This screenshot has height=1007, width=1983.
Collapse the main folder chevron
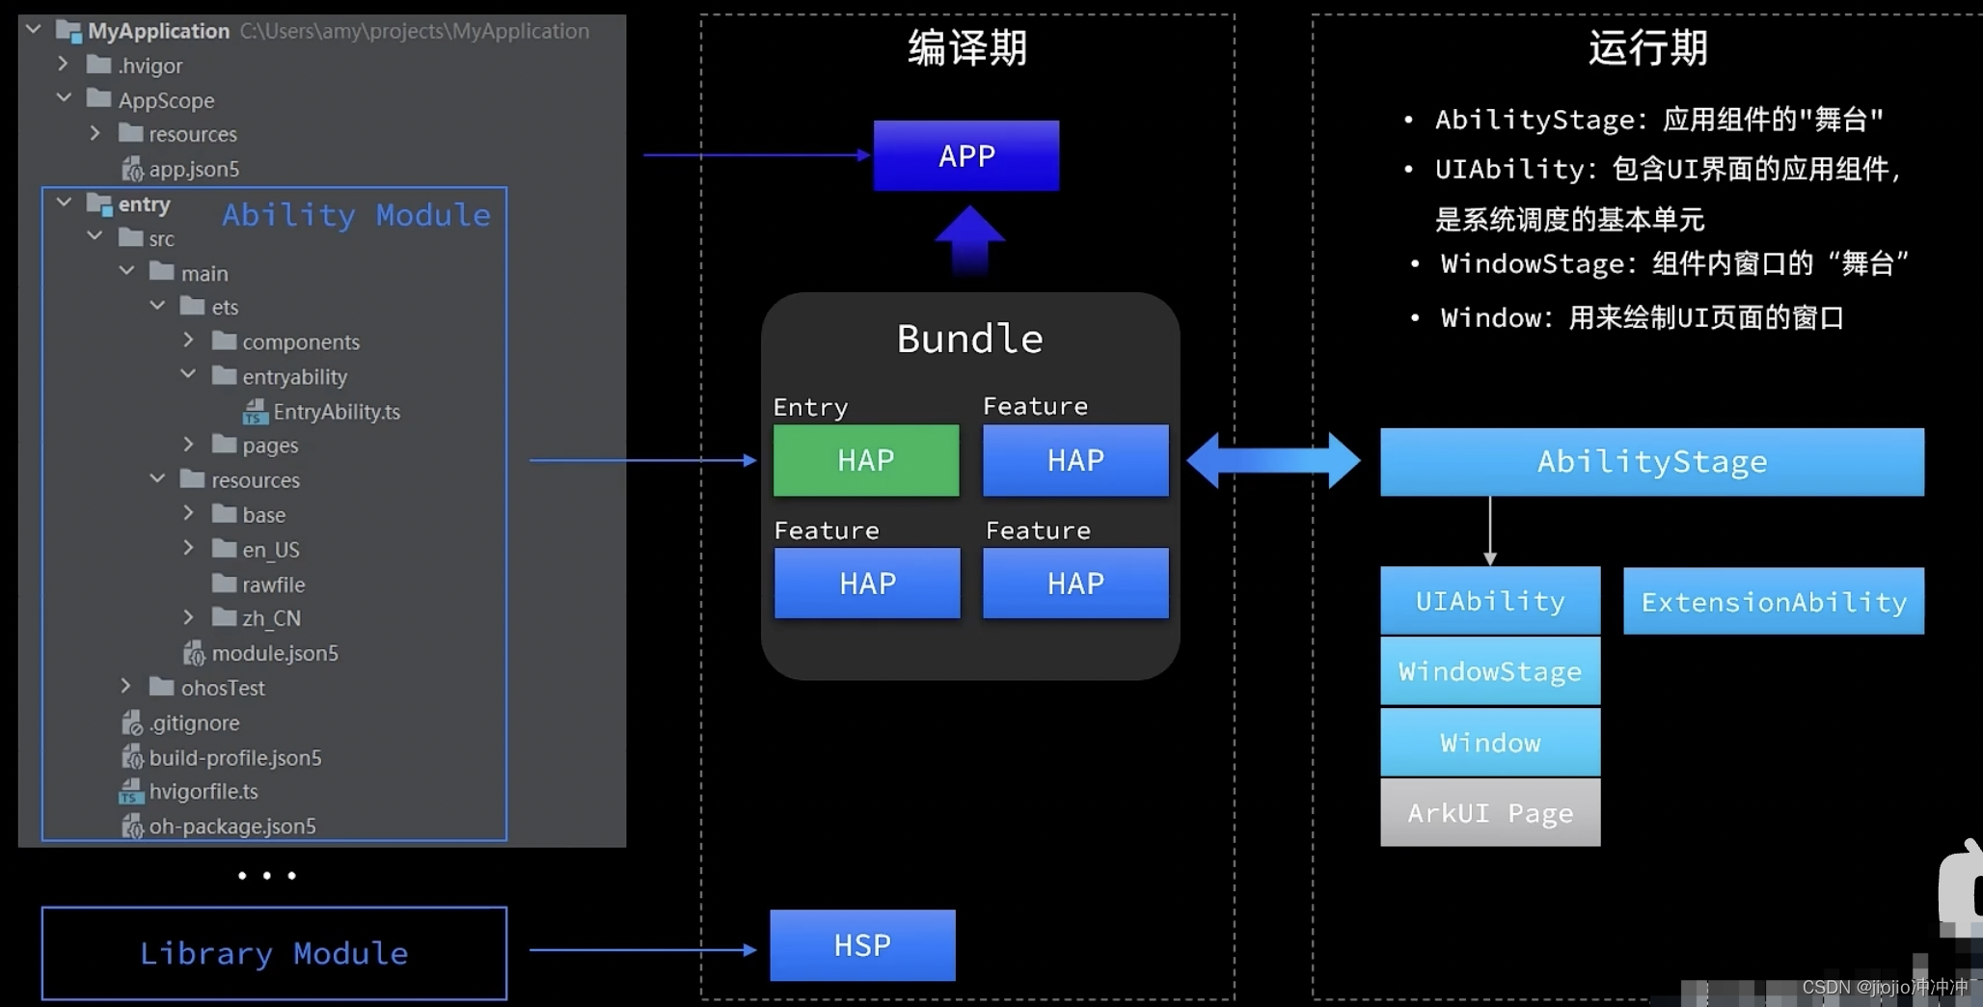click(126, 270)
